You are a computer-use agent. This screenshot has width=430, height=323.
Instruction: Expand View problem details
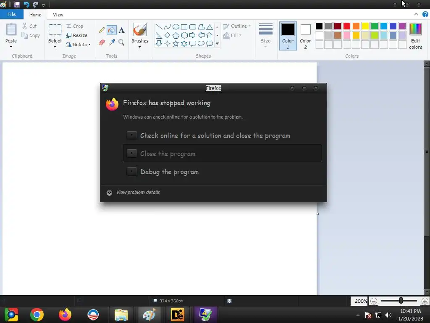pyautogui.click(x=133, y=193)
